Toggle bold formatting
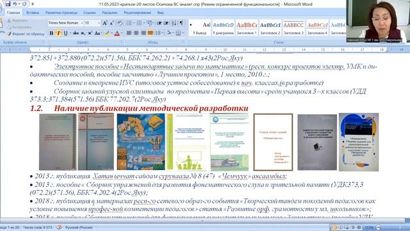The height and width of the screenshot is (231, 410). coord(51,33)
